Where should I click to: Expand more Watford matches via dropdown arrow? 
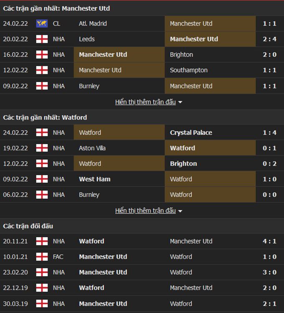pos(180,211)
